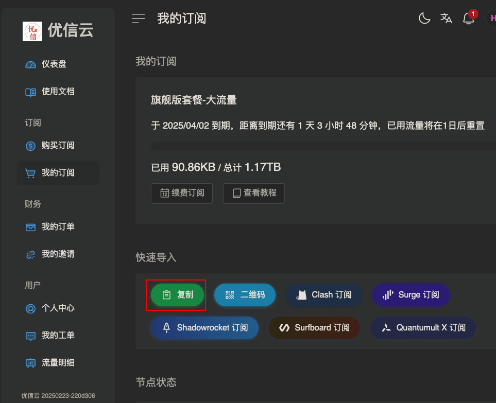
Task: Open 使用文档 from the sidebar
Action: [x=58, y=92]
